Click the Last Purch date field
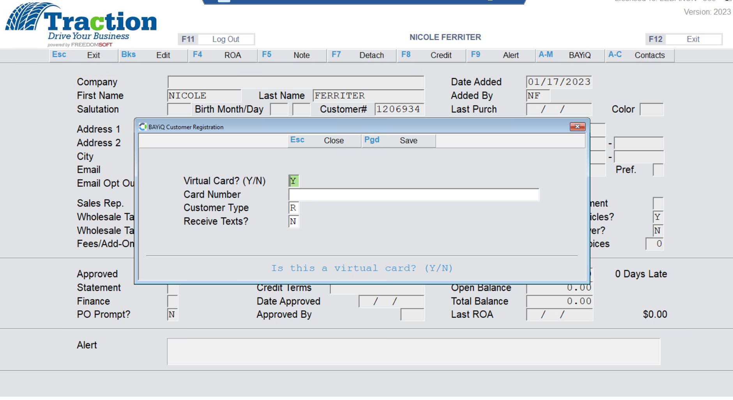This screenshot has width=733, height=400. point(559,109)
